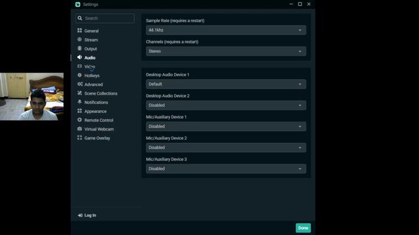Click the Streamlabs logo in title bar

[78, 5]
